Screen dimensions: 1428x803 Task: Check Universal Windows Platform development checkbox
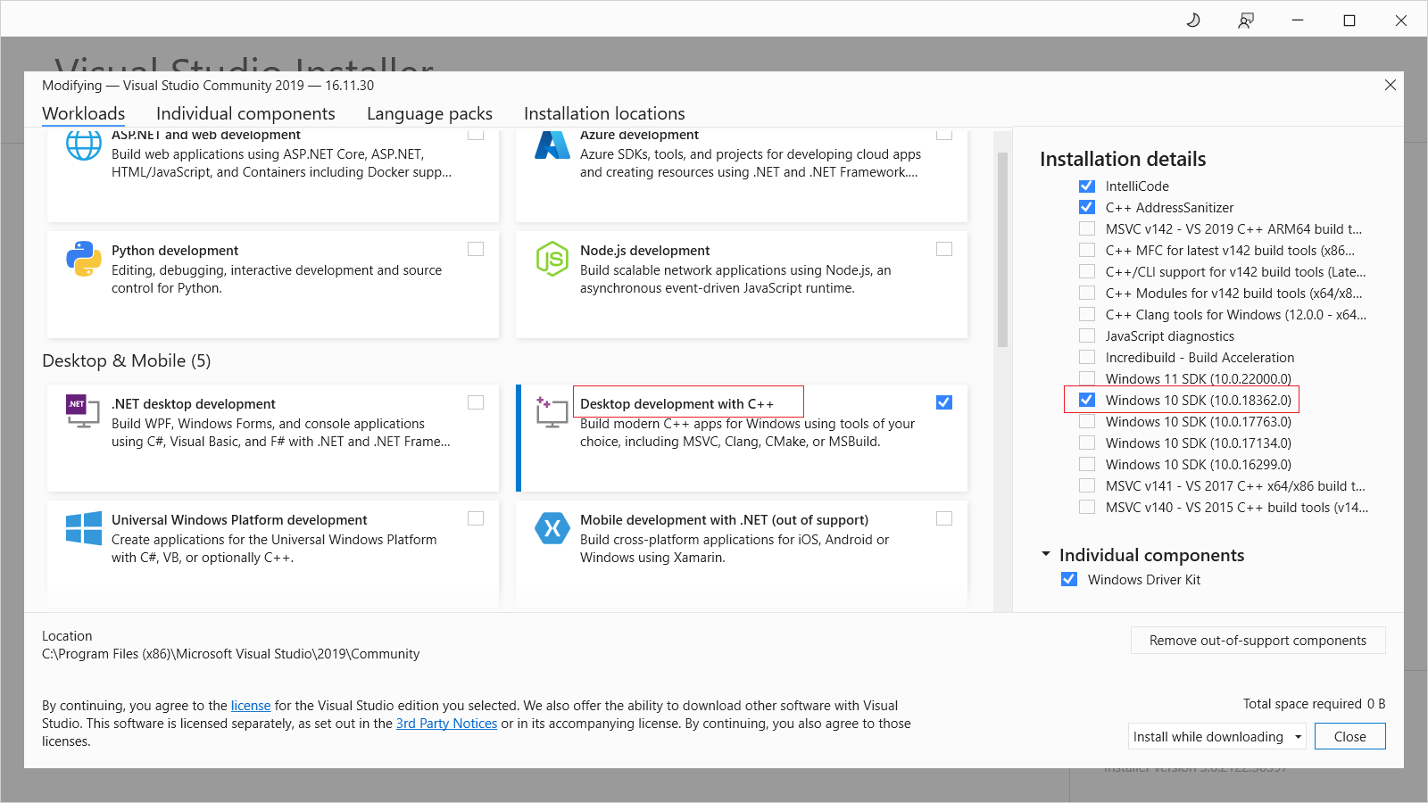(476, 518)
